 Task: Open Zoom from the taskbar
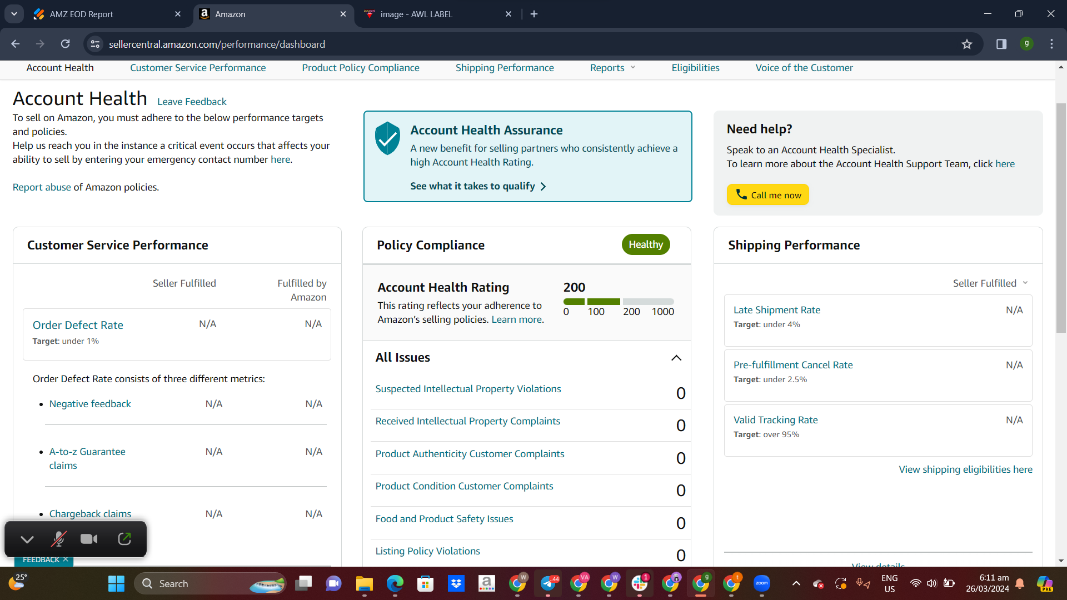(x=761, y=583)
